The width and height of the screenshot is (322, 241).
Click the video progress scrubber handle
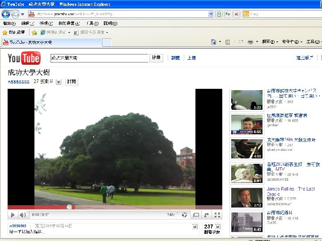[69, 207]
